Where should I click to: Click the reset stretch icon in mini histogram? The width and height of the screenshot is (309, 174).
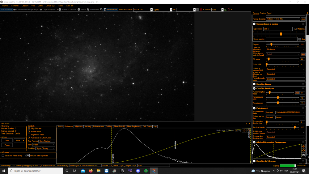pos(303,151)
